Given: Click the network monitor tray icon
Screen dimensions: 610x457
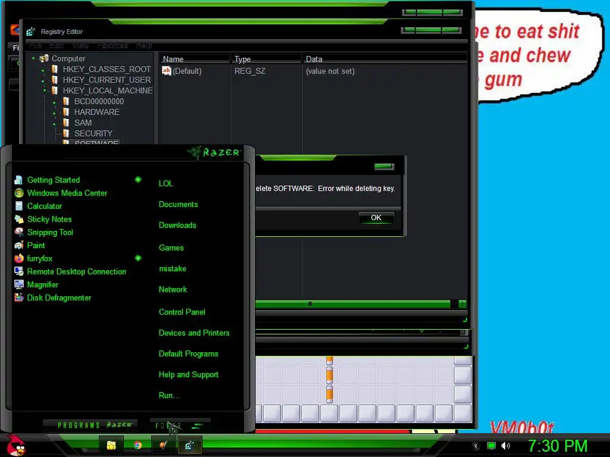Looking at the screenshot, I should tap(491, 446).
